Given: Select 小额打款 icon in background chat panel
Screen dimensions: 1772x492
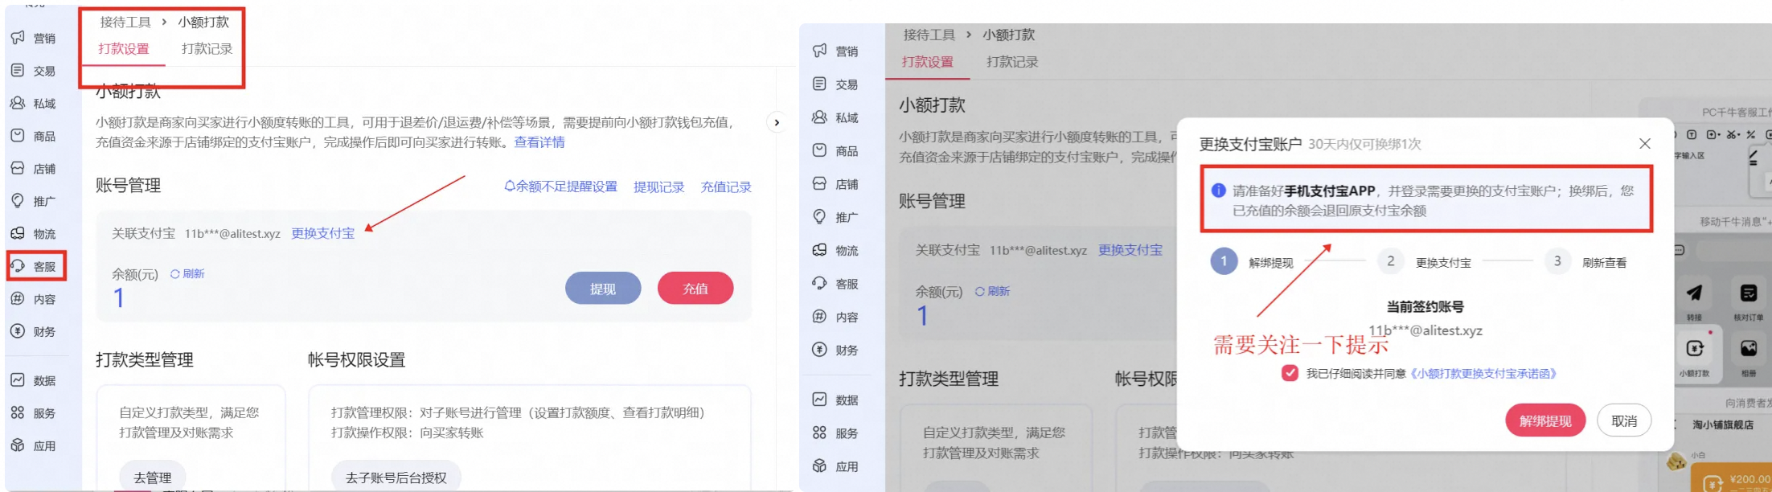Looking at the screenshot, I should point(1694,348).
